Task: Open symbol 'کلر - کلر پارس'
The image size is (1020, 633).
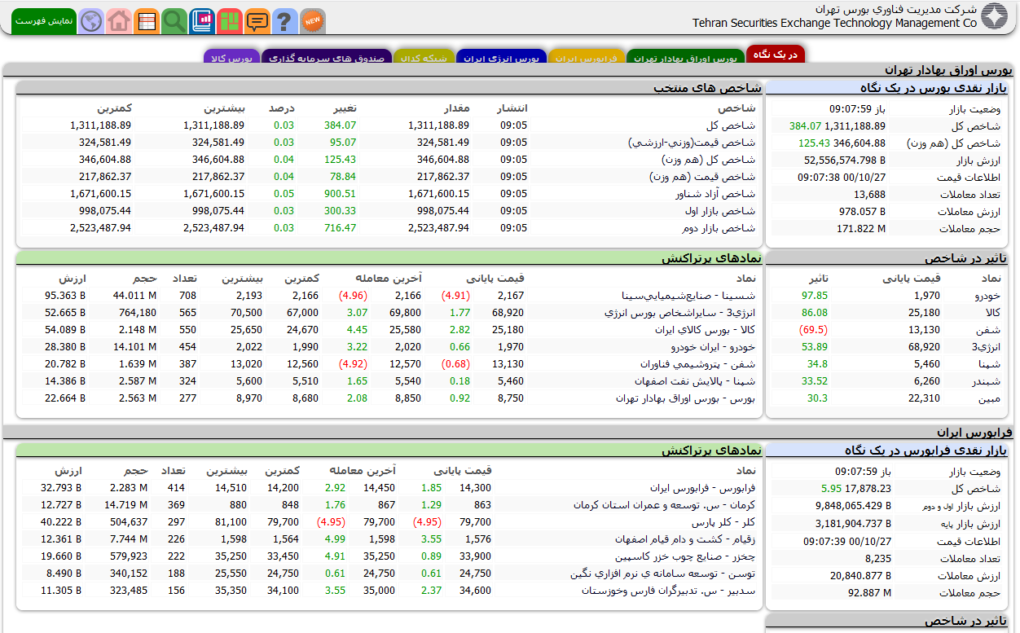Action: (x=723, y=522)
